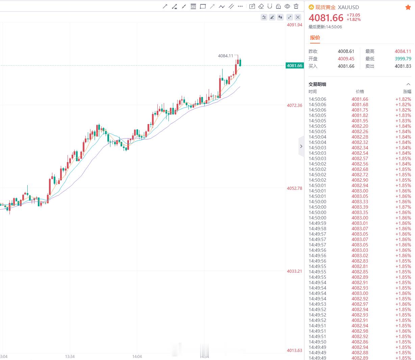415x360 pixels.
Task: Select the info line measuring tool
Action: click(174, 6)
